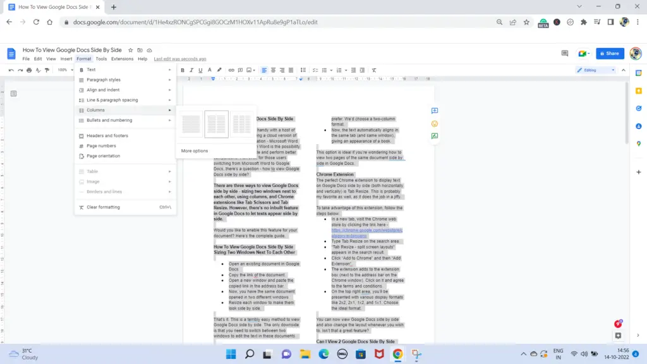
Task: Click the insert link icon
Action: [x=231, y=70]
